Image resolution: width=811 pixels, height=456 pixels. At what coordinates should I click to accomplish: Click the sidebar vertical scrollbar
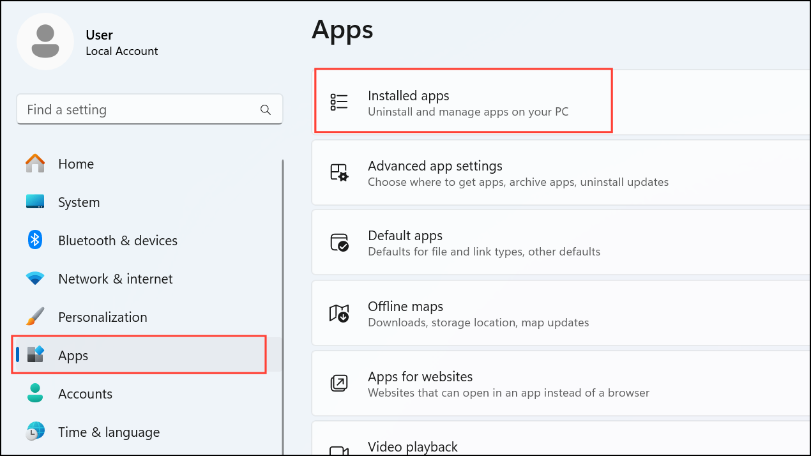point(283,287)
